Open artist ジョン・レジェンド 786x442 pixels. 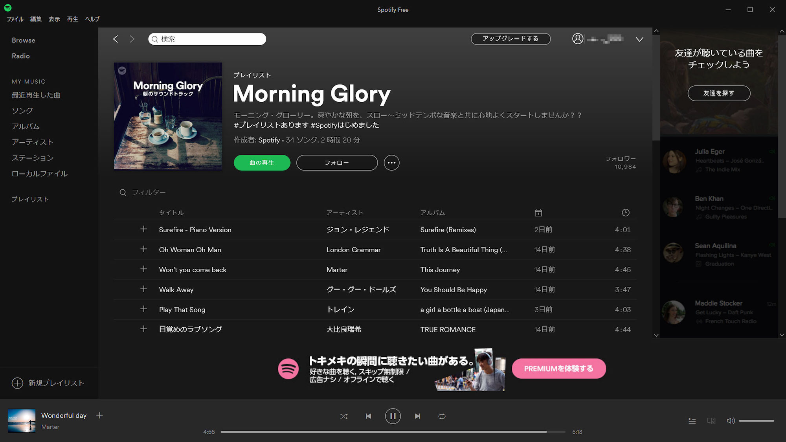[358, 230]
